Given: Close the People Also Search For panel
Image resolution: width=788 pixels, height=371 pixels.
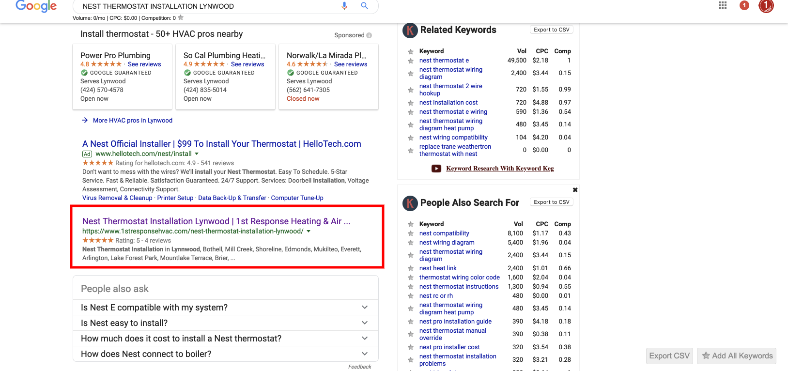Looking at the screenshot, I should (575, 190).
